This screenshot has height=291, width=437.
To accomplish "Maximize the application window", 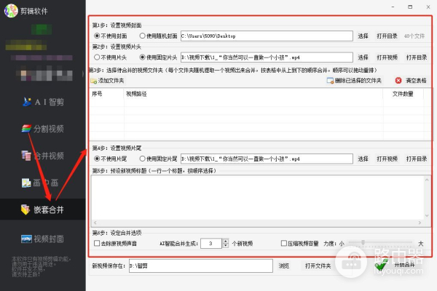I will point(410,7).
